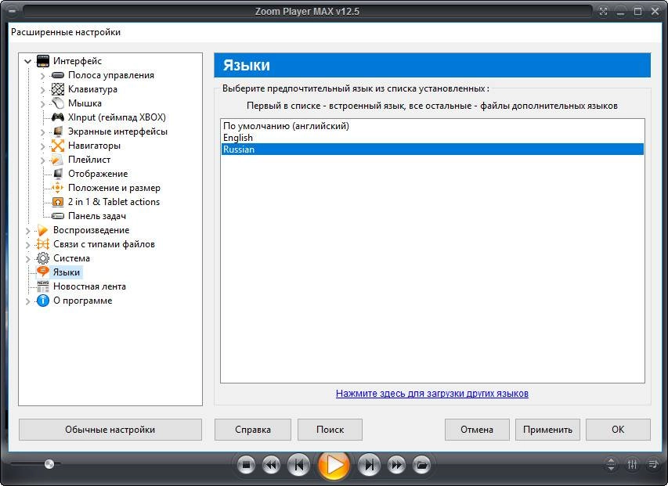This screenshot has width=668, height=486.
Task: Click the fast forward button
Action: point(396,465)
